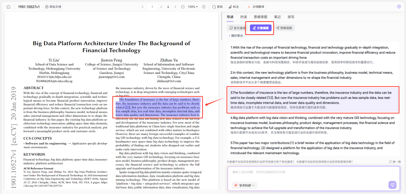
Task: Click the PDF vertical scrollbar
Action: (221, 26)
